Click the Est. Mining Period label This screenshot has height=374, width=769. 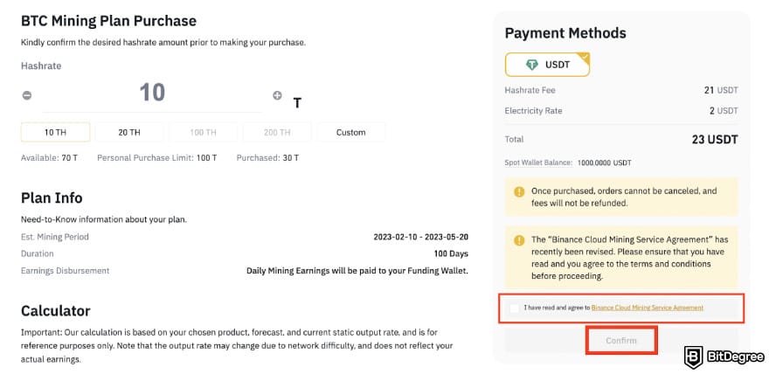click(x=55, y=237)
